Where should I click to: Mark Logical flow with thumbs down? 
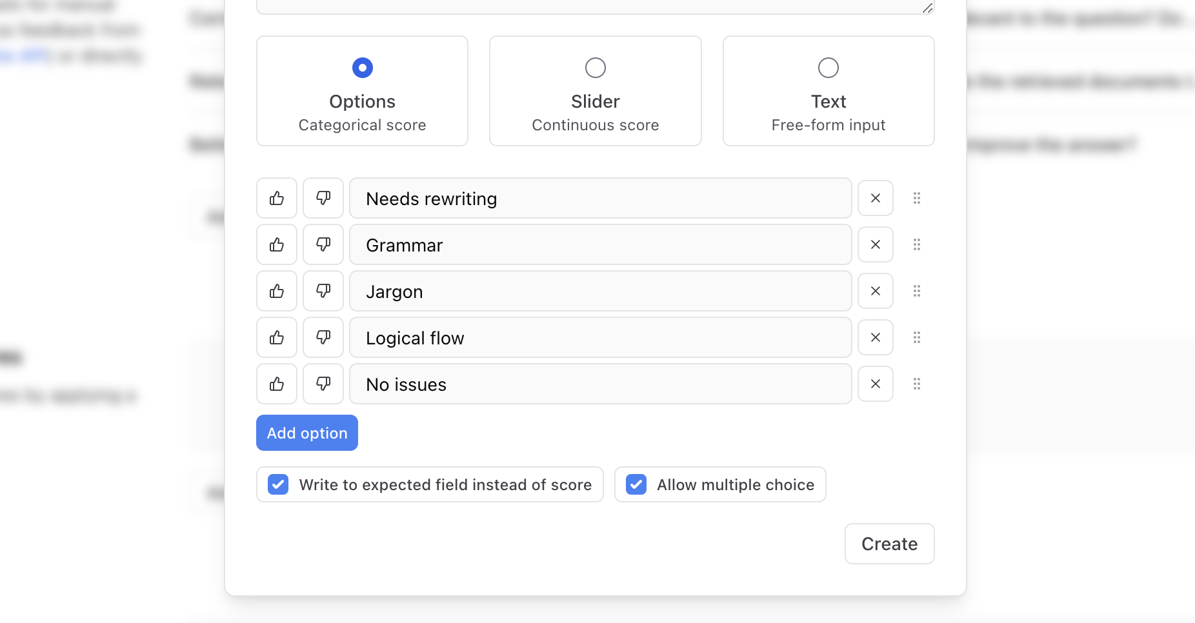click(x=323, y=337)
